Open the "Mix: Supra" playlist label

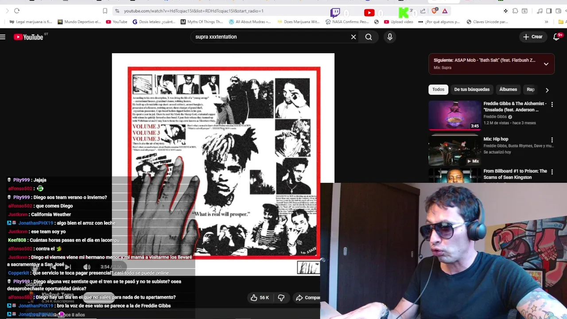coord(443,68)
